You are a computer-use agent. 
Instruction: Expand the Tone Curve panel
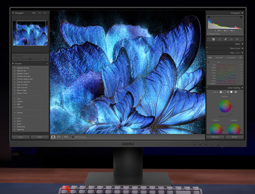pos(242,48)
